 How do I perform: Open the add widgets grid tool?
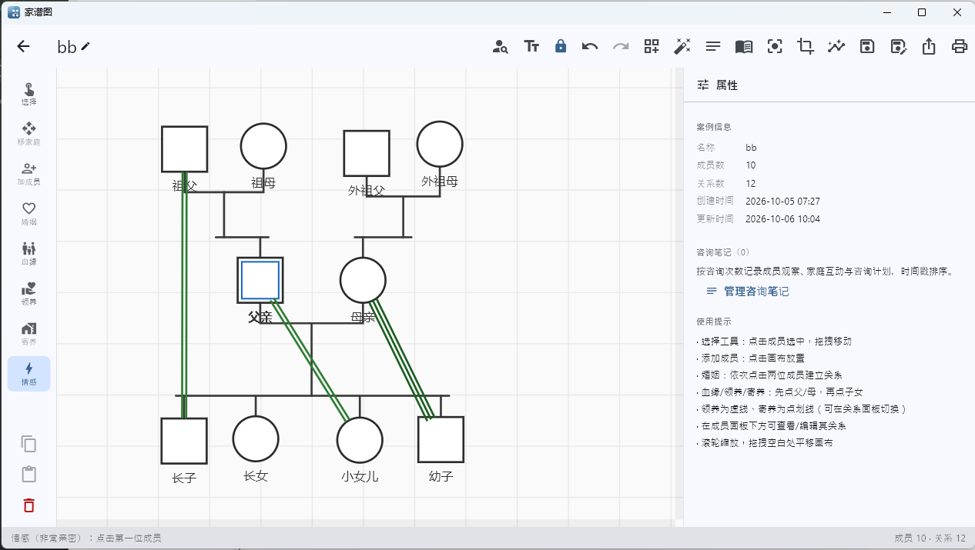[652, 46]
